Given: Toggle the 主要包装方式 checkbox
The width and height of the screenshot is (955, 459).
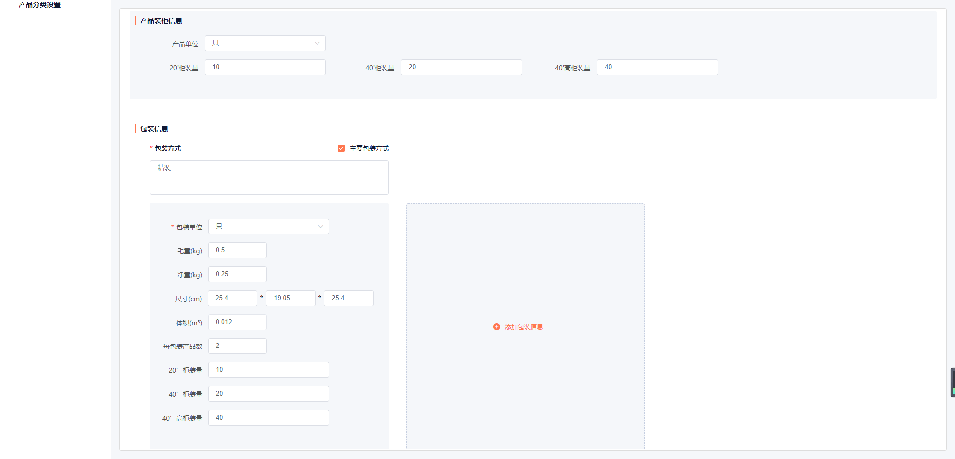Looking at the screenshot, I should coord(341,148).
